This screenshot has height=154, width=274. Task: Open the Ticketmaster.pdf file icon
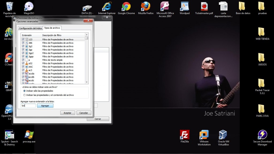[204, 7]
